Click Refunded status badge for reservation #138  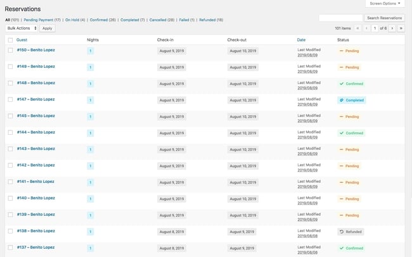pyautogui.click(x=351, y=232)
